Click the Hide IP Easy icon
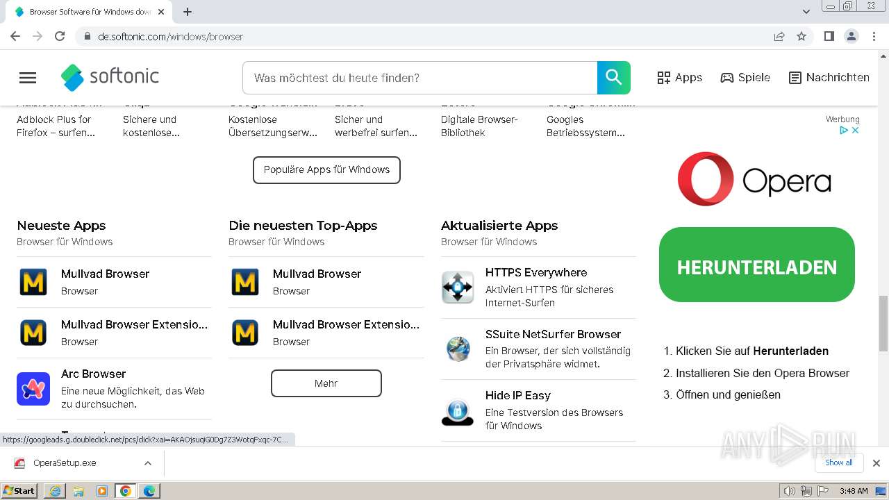 [458, 410]
